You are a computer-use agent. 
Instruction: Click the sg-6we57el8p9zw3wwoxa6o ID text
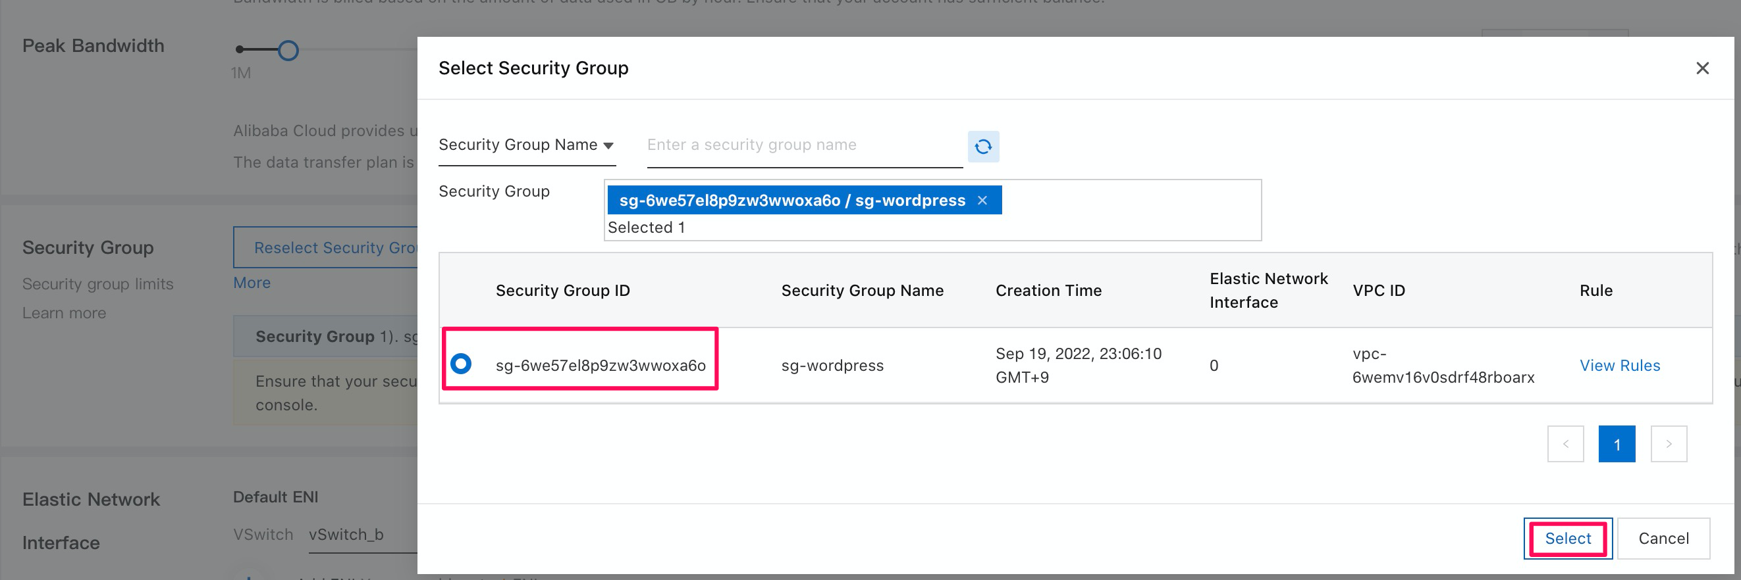click(600, 365)
